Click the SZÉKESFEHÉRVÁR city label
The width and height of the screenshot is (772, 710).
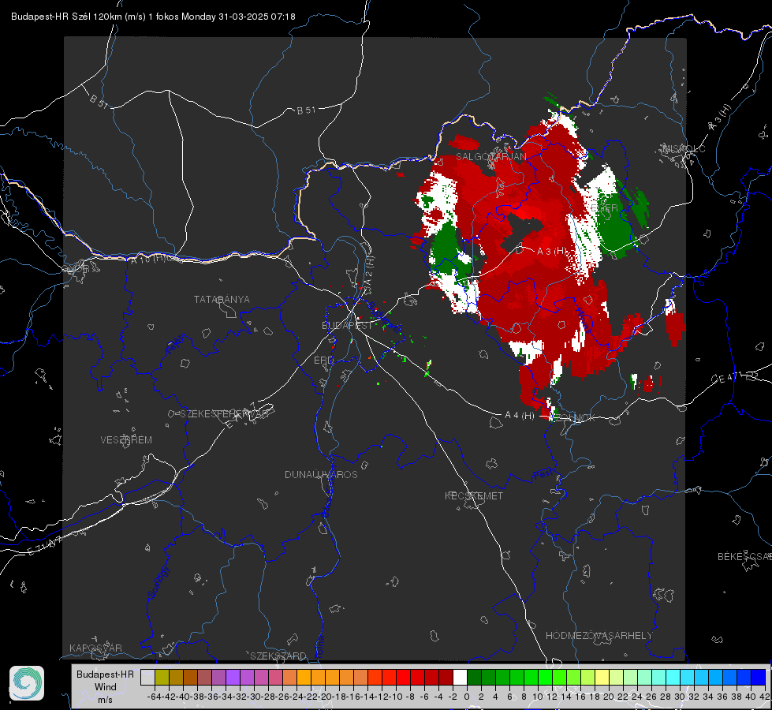(x=224, y=414)
